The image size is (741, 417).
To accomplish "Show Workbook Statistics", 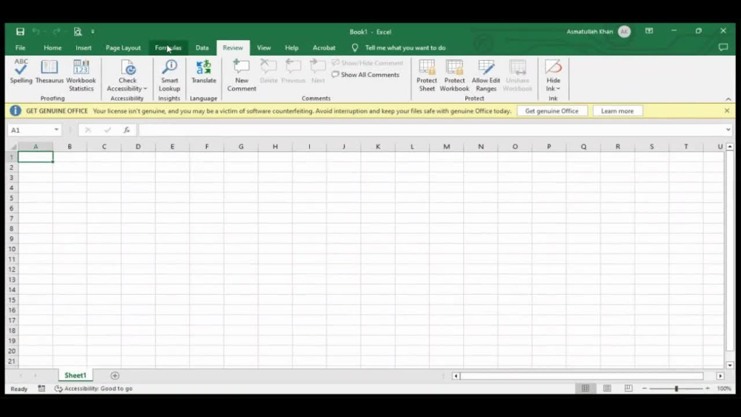I will pyautogui.click(x=81, y=76).
